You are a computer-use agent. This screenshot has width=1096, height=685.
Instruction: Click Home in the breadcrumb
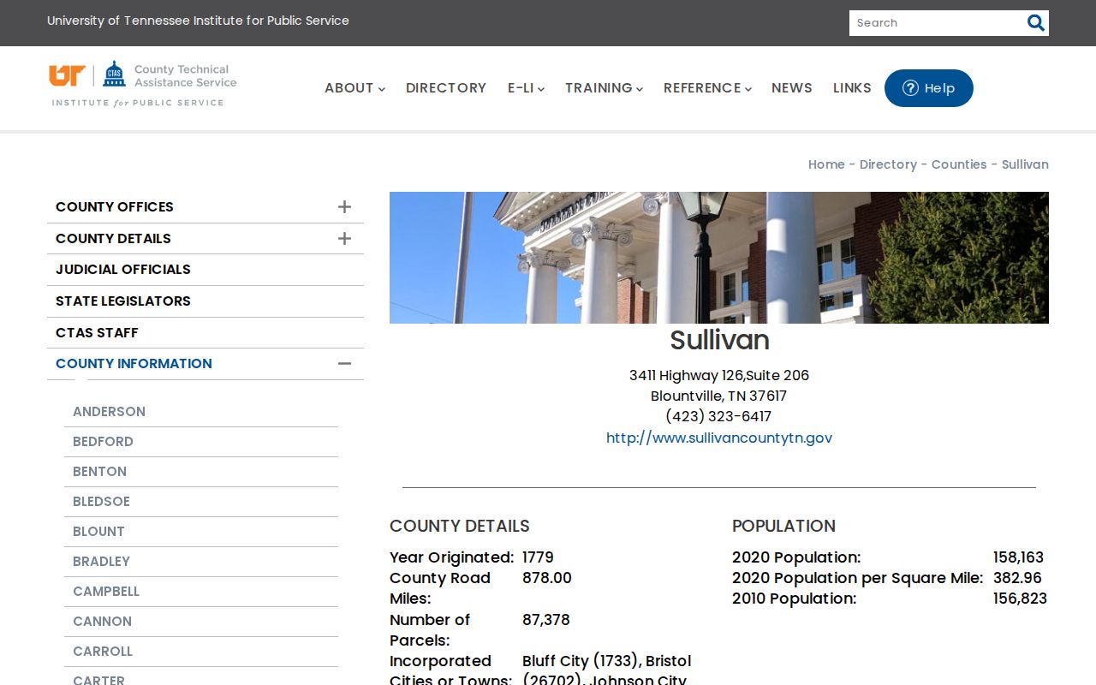826,164
